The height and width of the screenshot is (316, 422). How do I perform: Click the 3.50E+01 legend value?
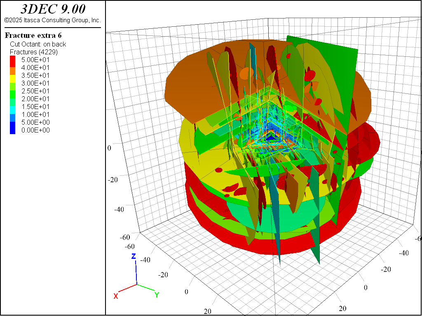click(x=35, y=75)
